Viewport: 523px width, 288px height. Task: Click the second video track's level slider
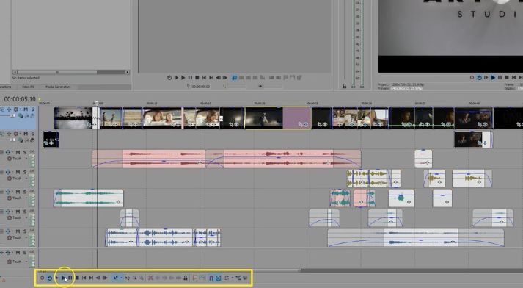pos(12,140)
